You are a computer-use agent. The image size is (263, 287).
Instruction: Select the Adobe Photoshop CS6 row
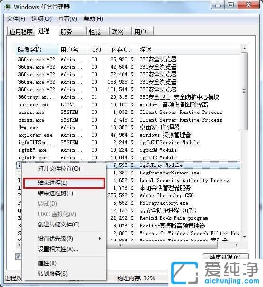pyautogui.click(x=173, y=195)
